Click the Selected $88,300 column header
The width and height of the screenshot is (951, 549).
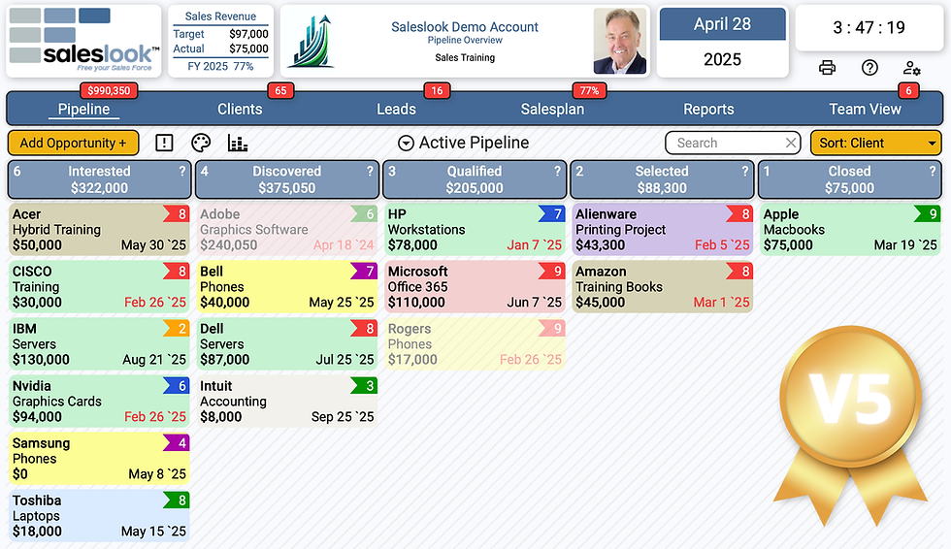[662, 179]
